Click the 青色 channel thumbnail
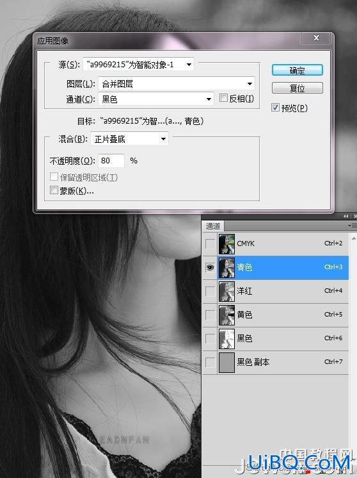Viewport: 357px width, 478px height. [x=226, y=268]
